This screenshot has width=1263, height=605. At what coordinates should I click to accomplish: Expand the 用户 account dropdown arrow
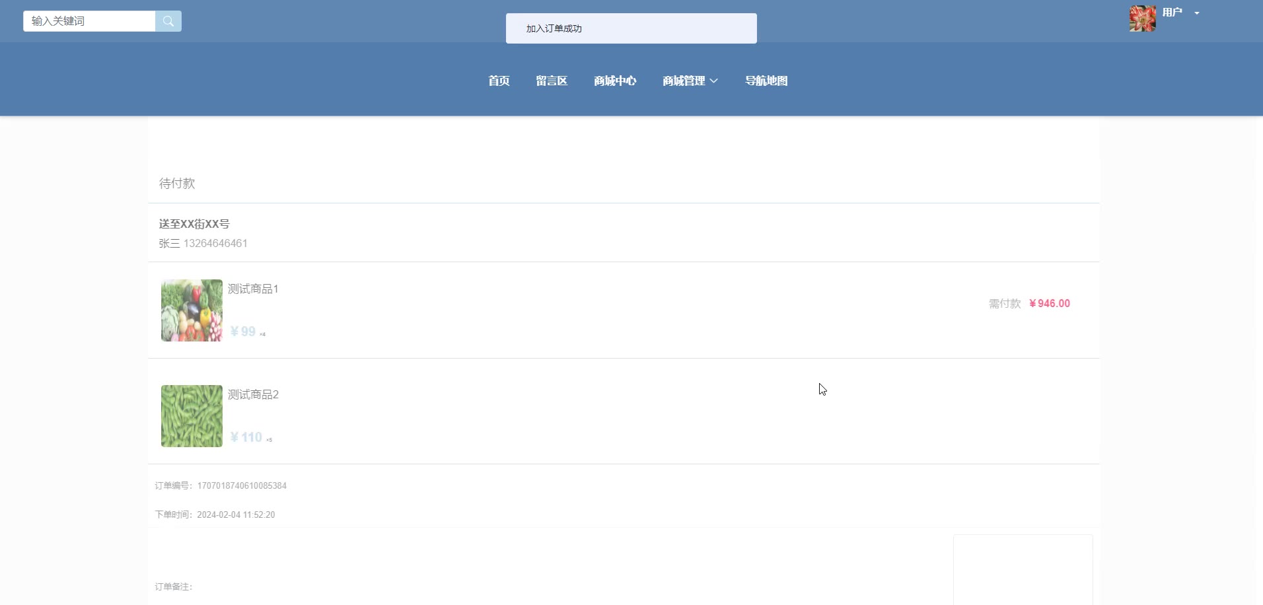pos(1197,13)
